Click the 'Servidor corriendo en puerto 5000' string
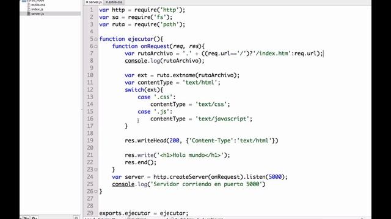Screen dimensions: 391x219 coord(206,184)
